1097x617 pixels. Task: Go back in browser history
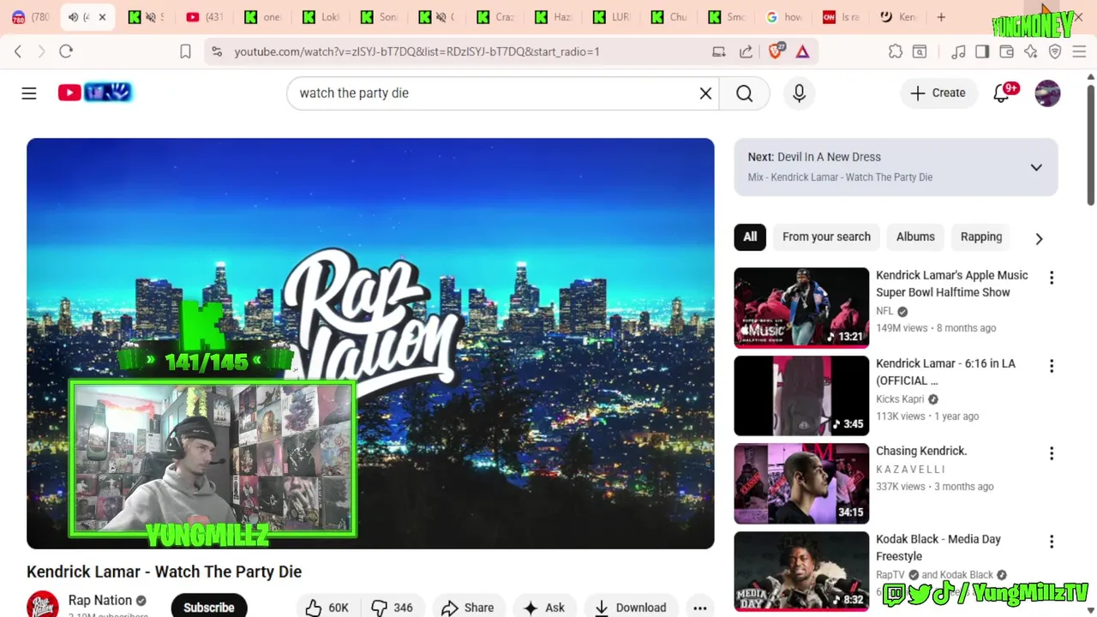[18, 51]
